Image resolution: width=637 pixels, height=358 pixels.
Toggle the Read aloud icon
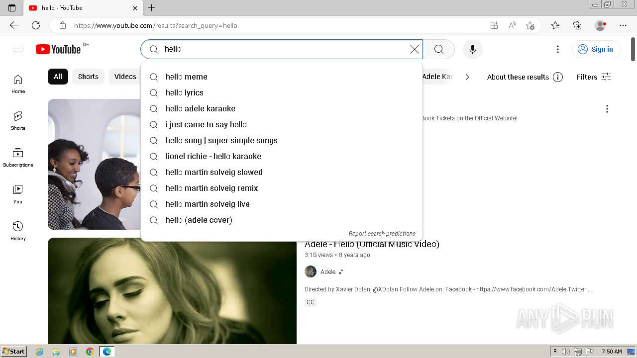(512, 25)
